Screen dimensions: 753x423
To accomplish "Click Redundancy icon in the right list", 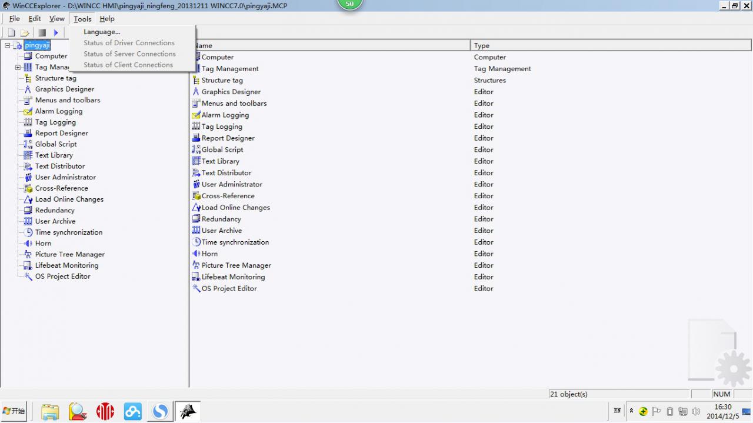I will 196,219.
